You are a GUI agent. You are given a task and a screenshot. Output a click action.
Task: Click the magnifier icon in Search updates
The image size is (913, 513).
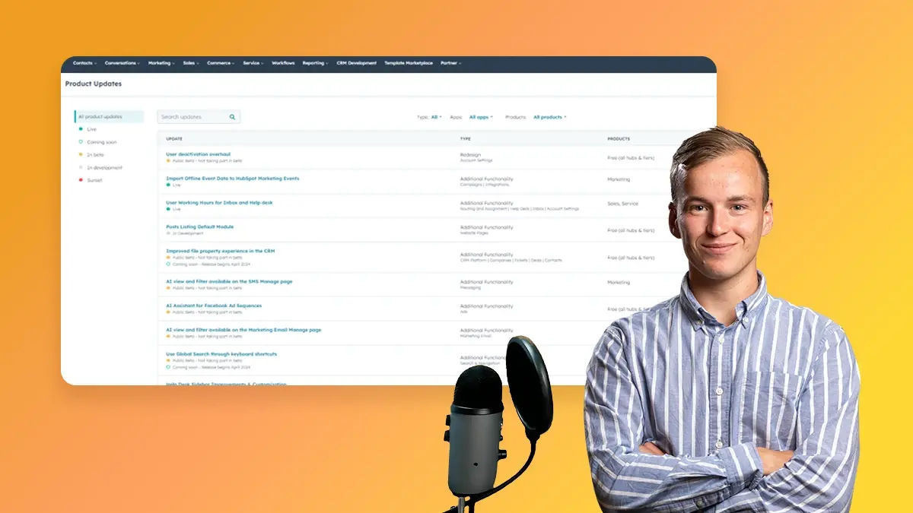point(233,117)
